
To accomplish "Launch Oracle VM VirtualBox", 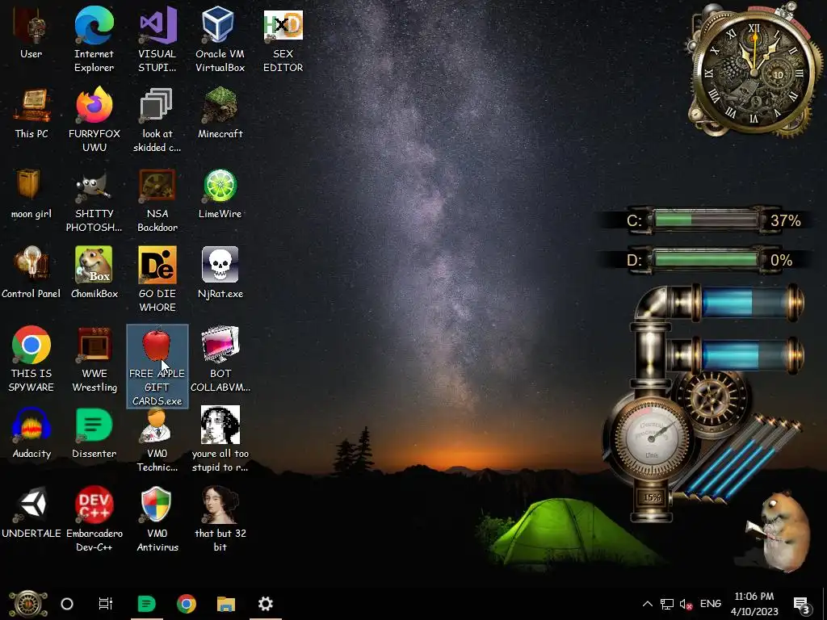I will pyautogui.click(x=220, y=40).
